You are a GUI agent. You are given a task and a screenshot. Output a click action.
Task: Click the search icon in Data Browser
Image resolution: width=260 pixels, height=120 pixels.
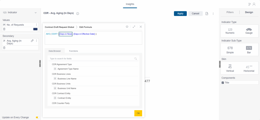(x=136, y=59)
